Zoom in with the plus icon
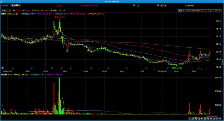The width and height of the screenshot is (224, 121). click(220, 119)
